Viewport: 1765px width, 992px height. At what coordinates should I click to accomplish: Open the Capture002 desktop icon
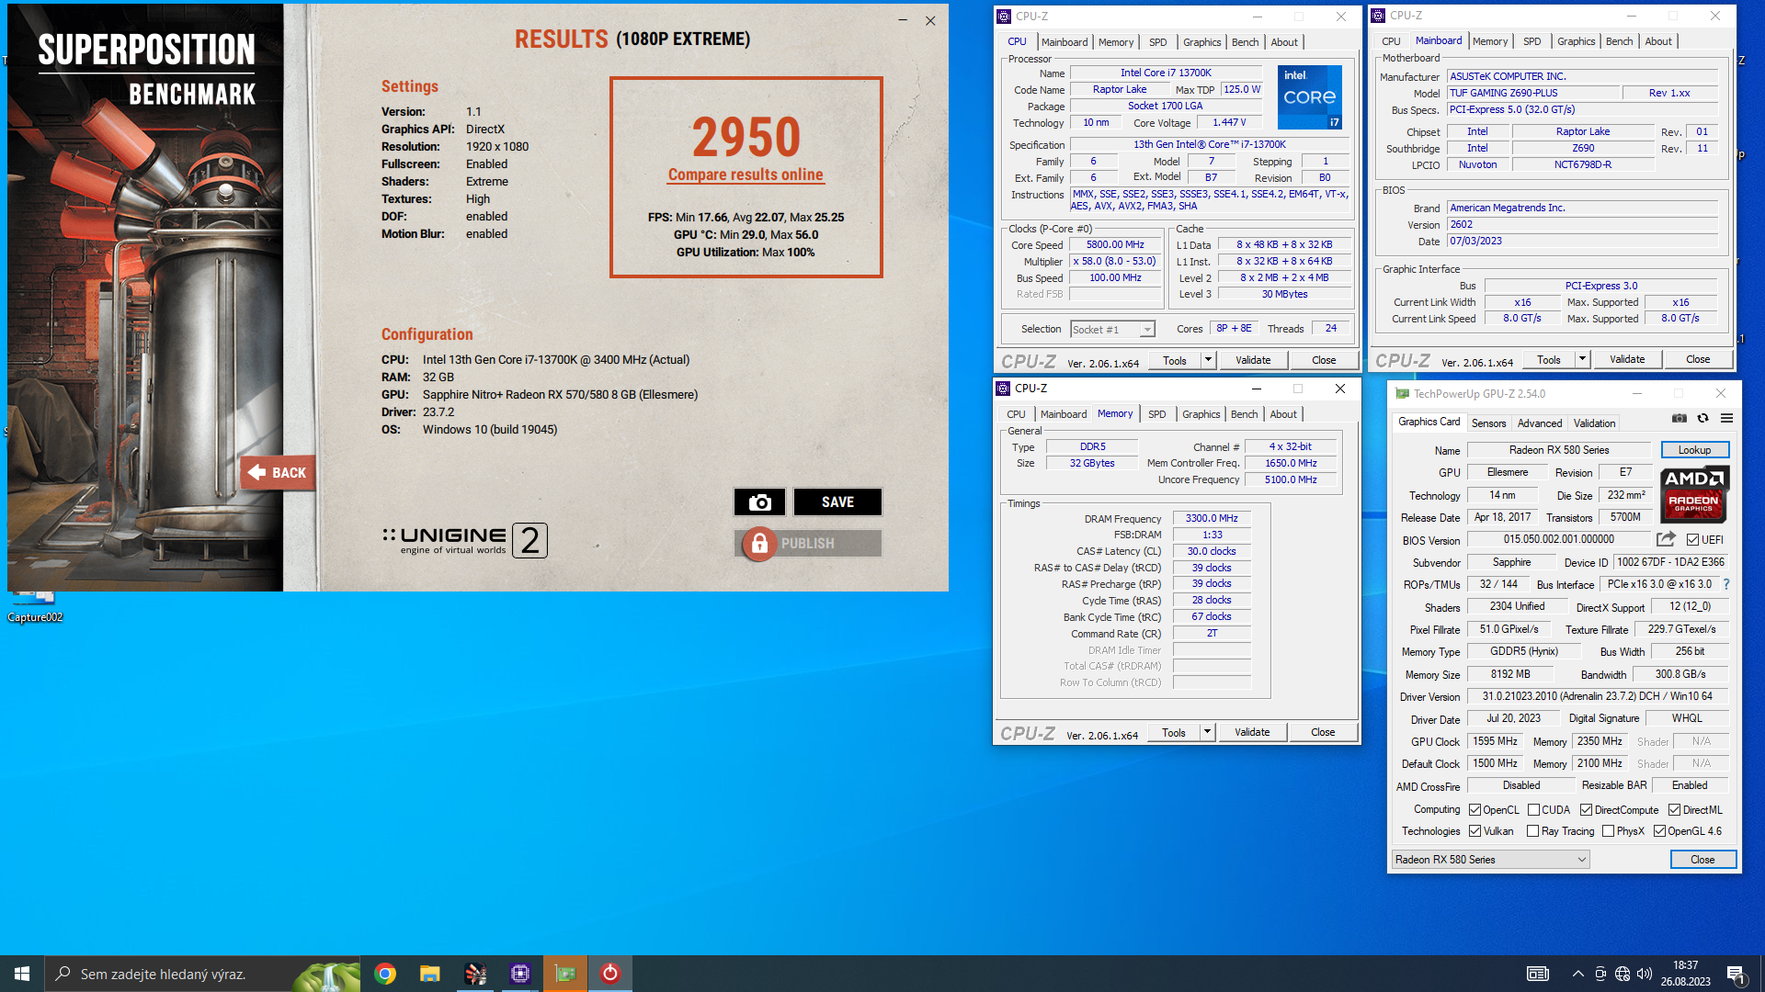35,606
